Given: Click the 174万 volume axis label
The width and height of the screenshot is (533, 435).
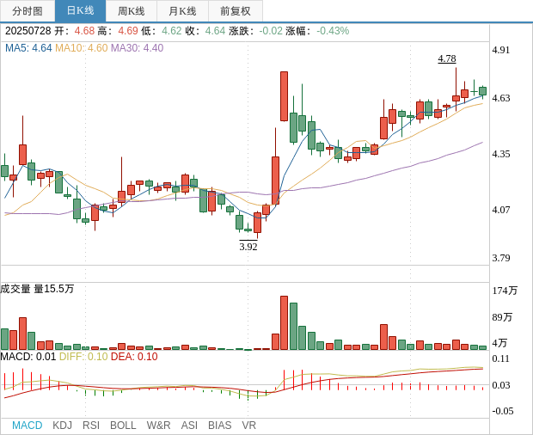Looking at the screenshot, I should click(505, 291).
